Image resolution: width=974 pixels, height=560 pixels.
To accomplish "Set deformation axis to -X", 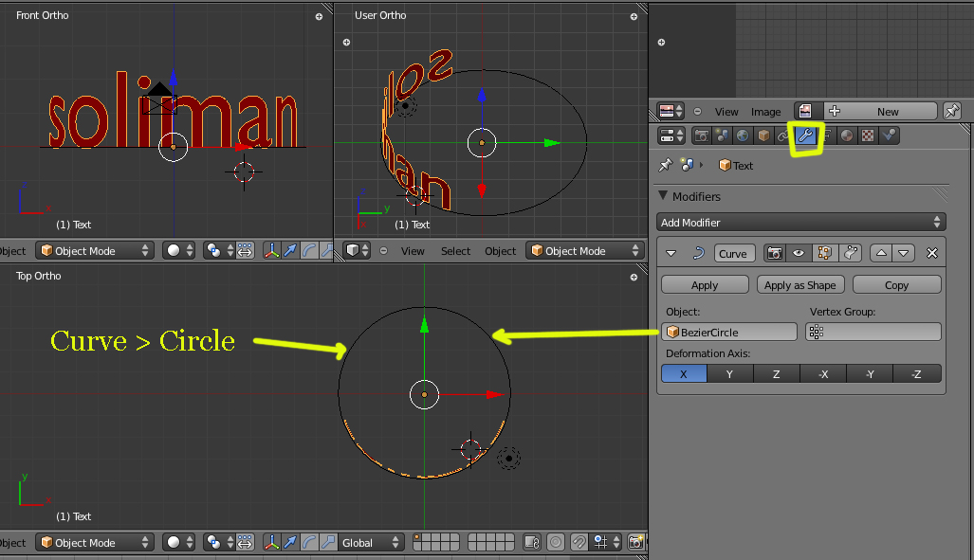I will [x=823, y=373].
